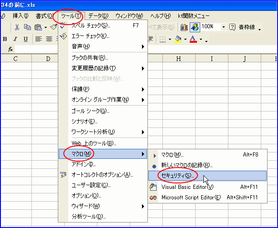Viewport: 278px width, 228px height.
Task: Open the 書式 menu
Action: click(x=44, y=16)
